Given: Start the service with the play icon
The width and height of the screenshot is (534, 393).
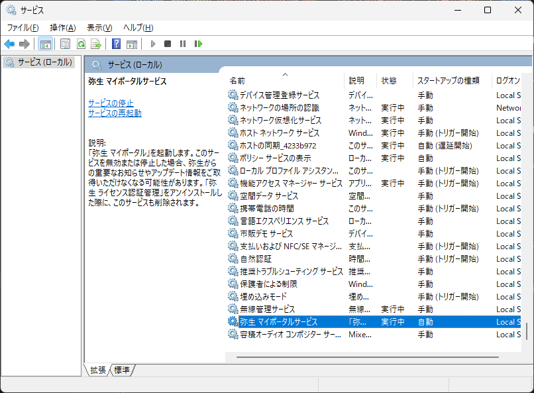Looking at the screenshot, I should [153, 44].
